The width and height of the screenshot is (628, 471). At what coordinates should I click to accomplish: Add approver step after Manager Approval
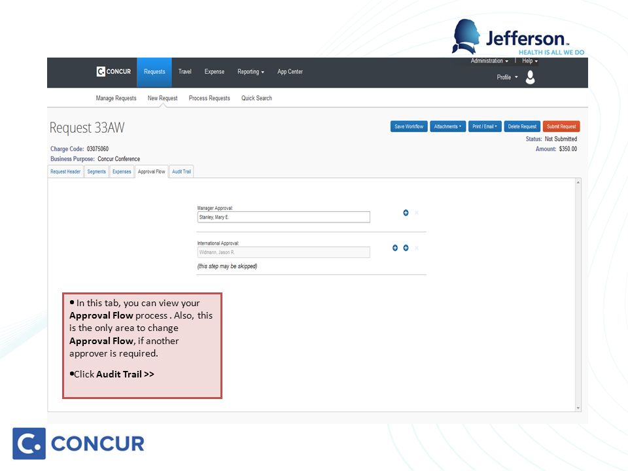coord(406,213)
